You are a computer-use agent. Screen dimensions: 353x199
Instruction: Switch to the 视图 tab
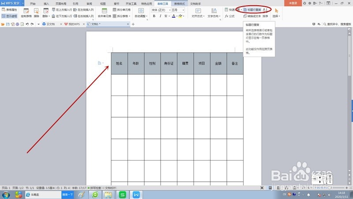[103, 4]
